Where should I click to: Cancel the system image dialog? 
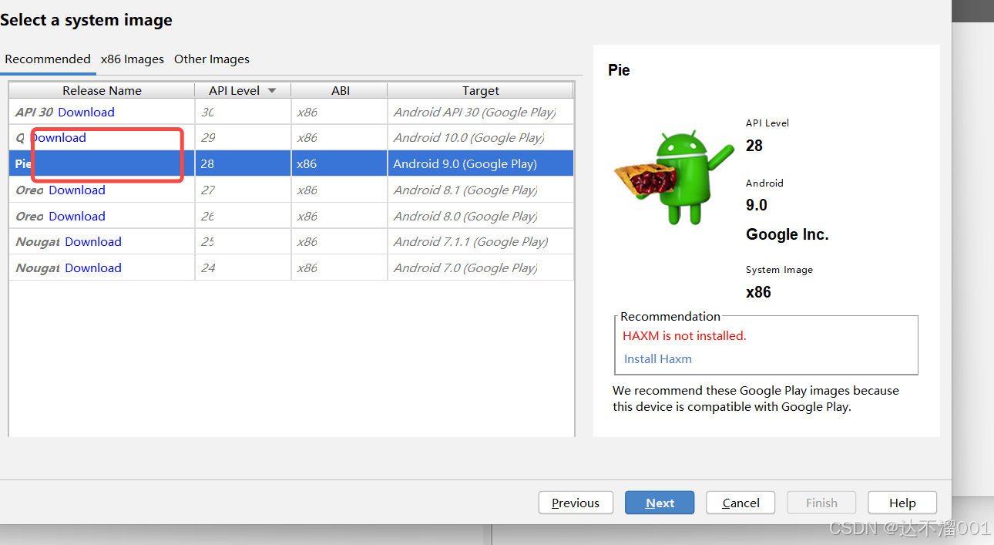(740, 503)
